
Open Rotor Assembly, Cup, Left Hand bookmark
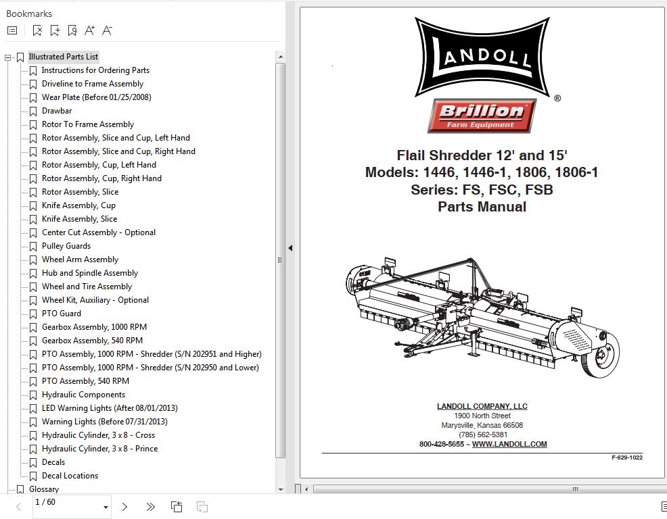pyautogui.click(x=99, y=165)
